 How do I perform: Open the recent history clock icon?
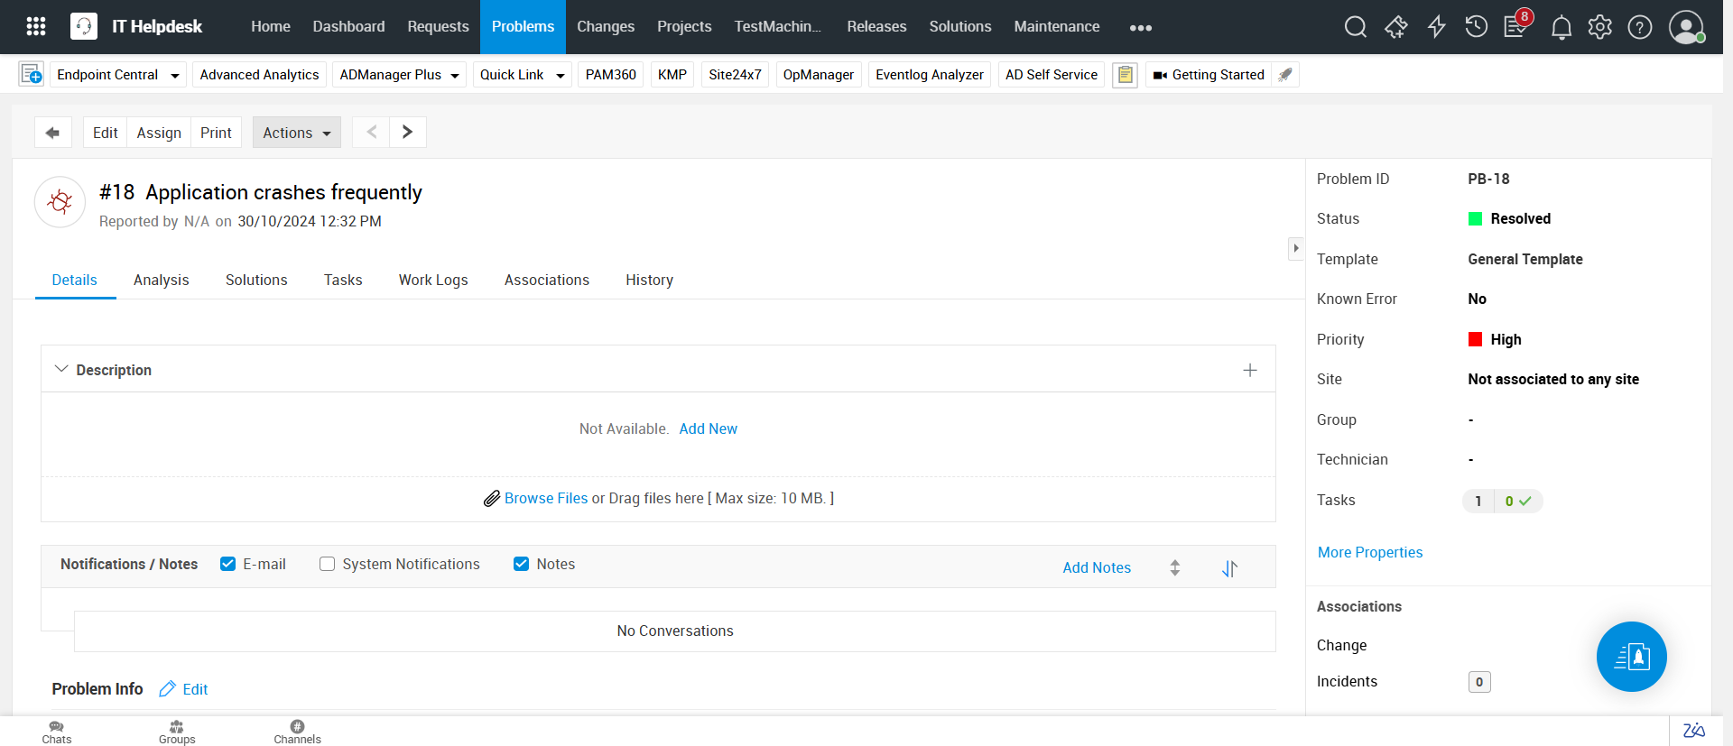(1476, 27)
